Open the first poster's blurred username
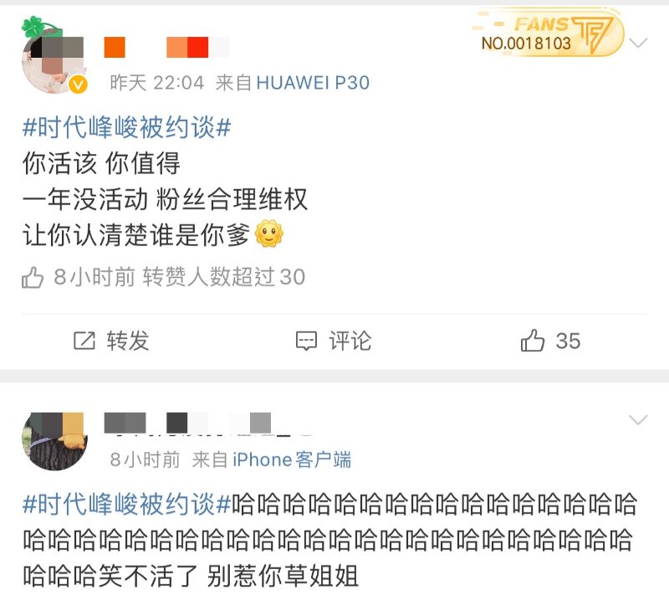 coord(166,47)
